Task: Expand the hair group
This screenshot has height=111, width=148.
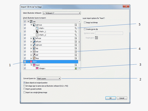Action: 31,52
